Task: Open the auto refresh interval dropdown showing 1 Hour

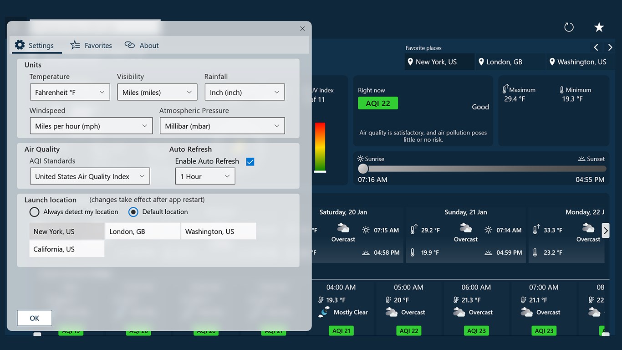Action: [x=205, y=176]
